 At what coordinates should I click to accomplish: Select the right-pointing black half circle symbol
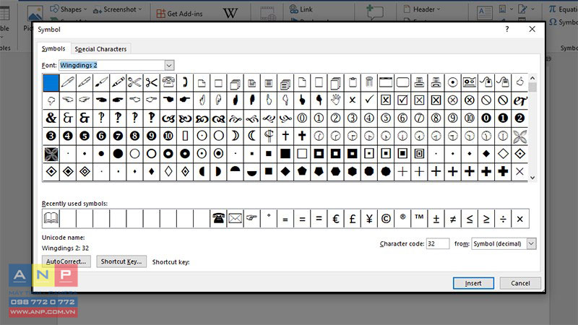pos(218,171)
